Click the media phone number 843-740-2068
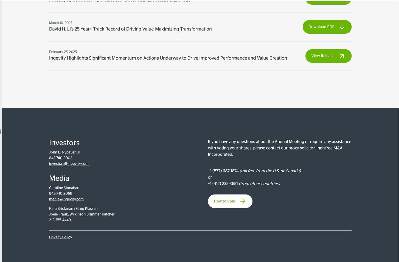Image resolution: width=399 pixels, height=262 pixels. coord(61,193)
